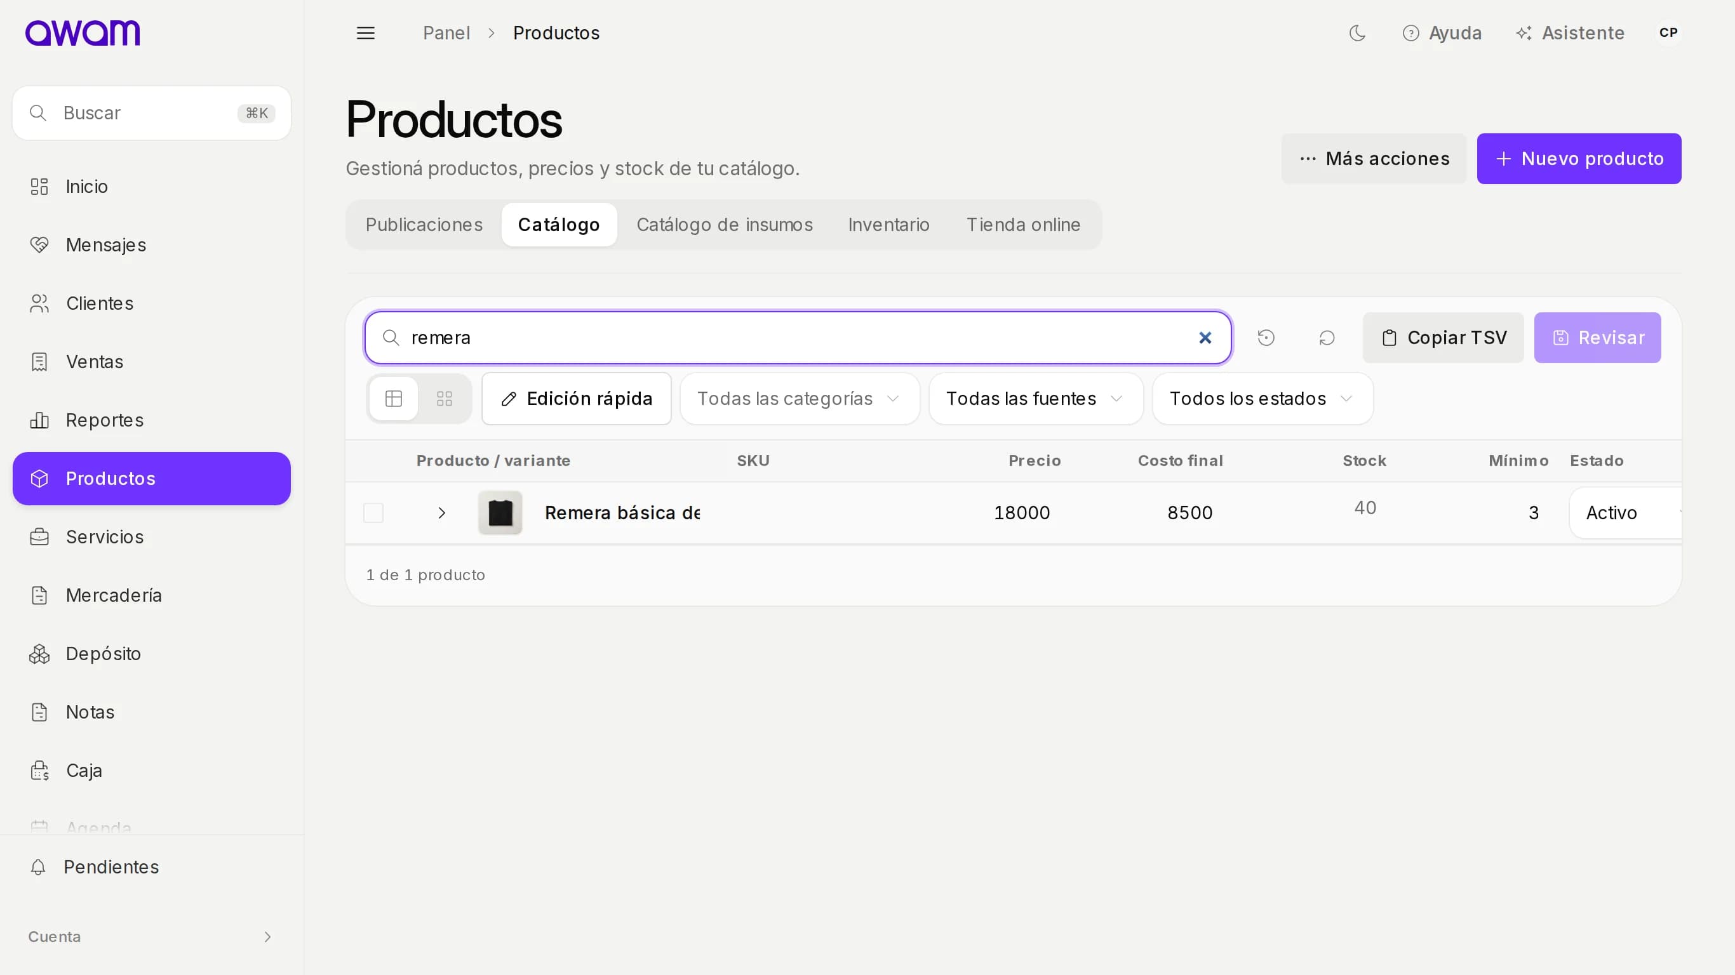The image size is (1735, 975).
Task: Open Más acciones menu
Action: click(x=1374, y=159)
